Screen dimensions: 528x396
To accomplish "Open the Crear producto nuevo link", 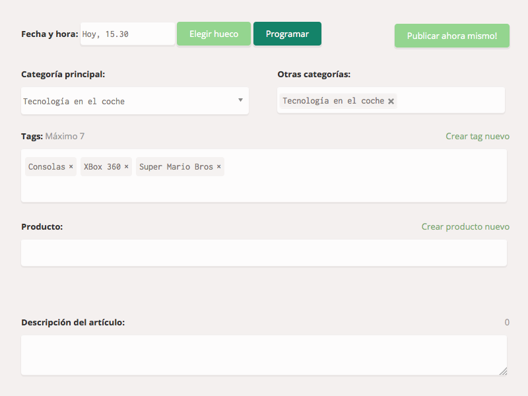I will pyautogui.click(x=465, y=226).
